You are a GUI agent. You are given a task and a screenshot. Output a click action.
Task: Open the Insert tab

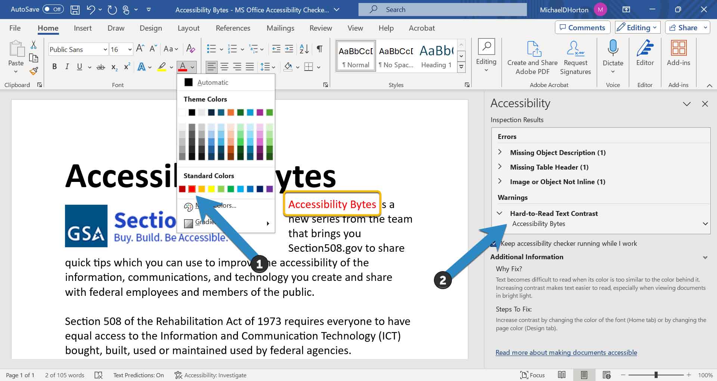(83, 28)
